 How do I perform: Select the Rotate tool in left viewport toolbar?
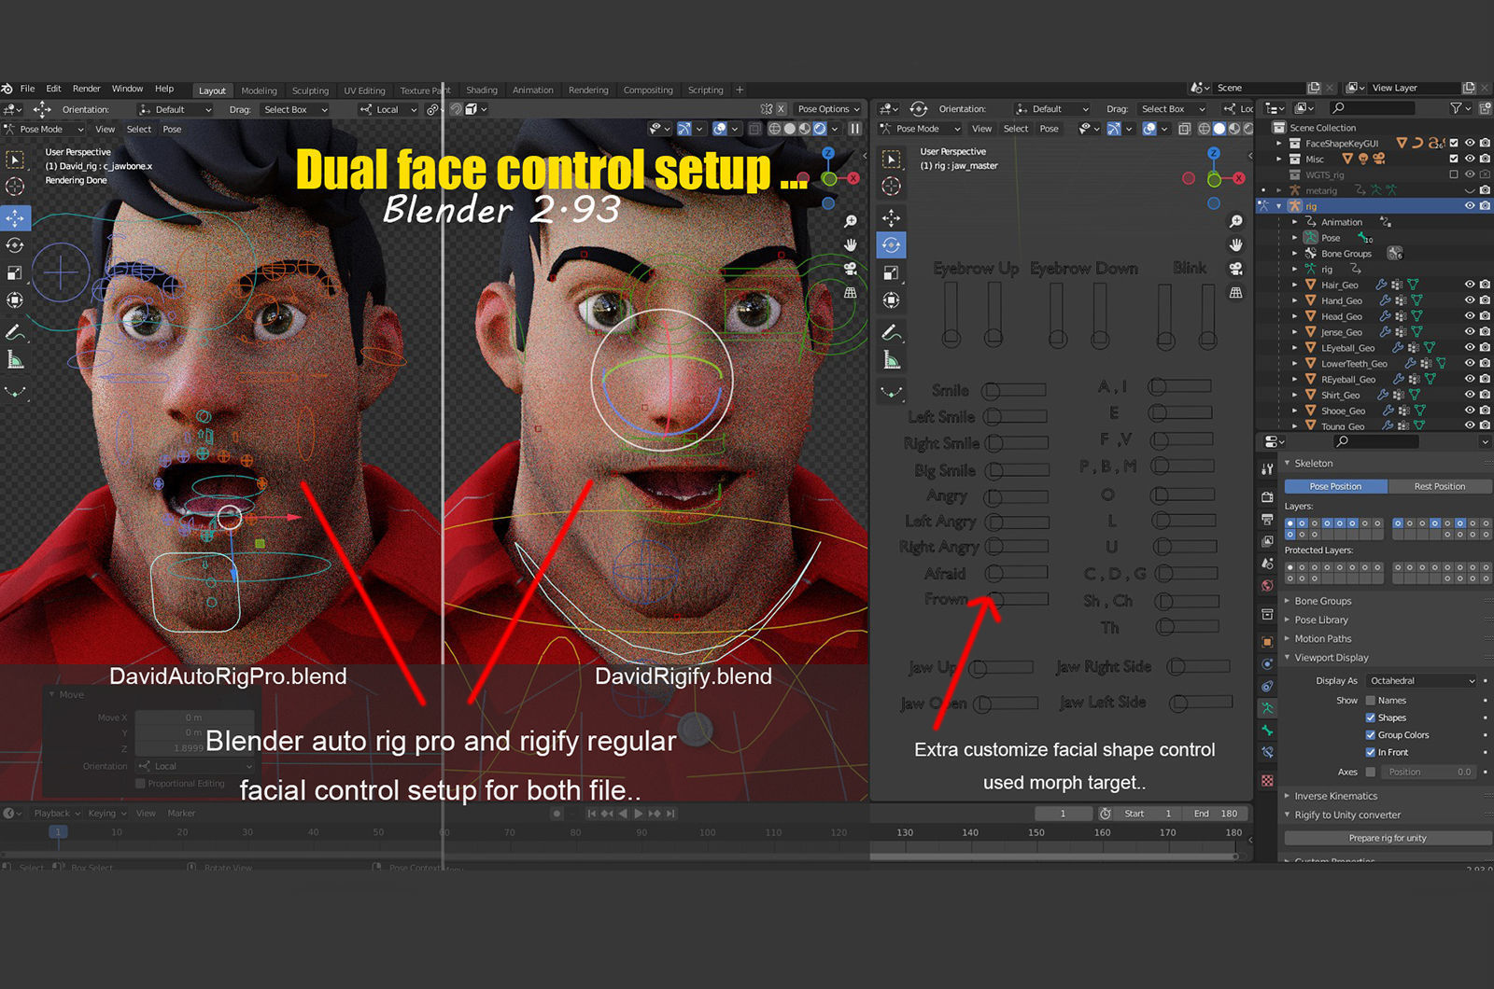15,245
